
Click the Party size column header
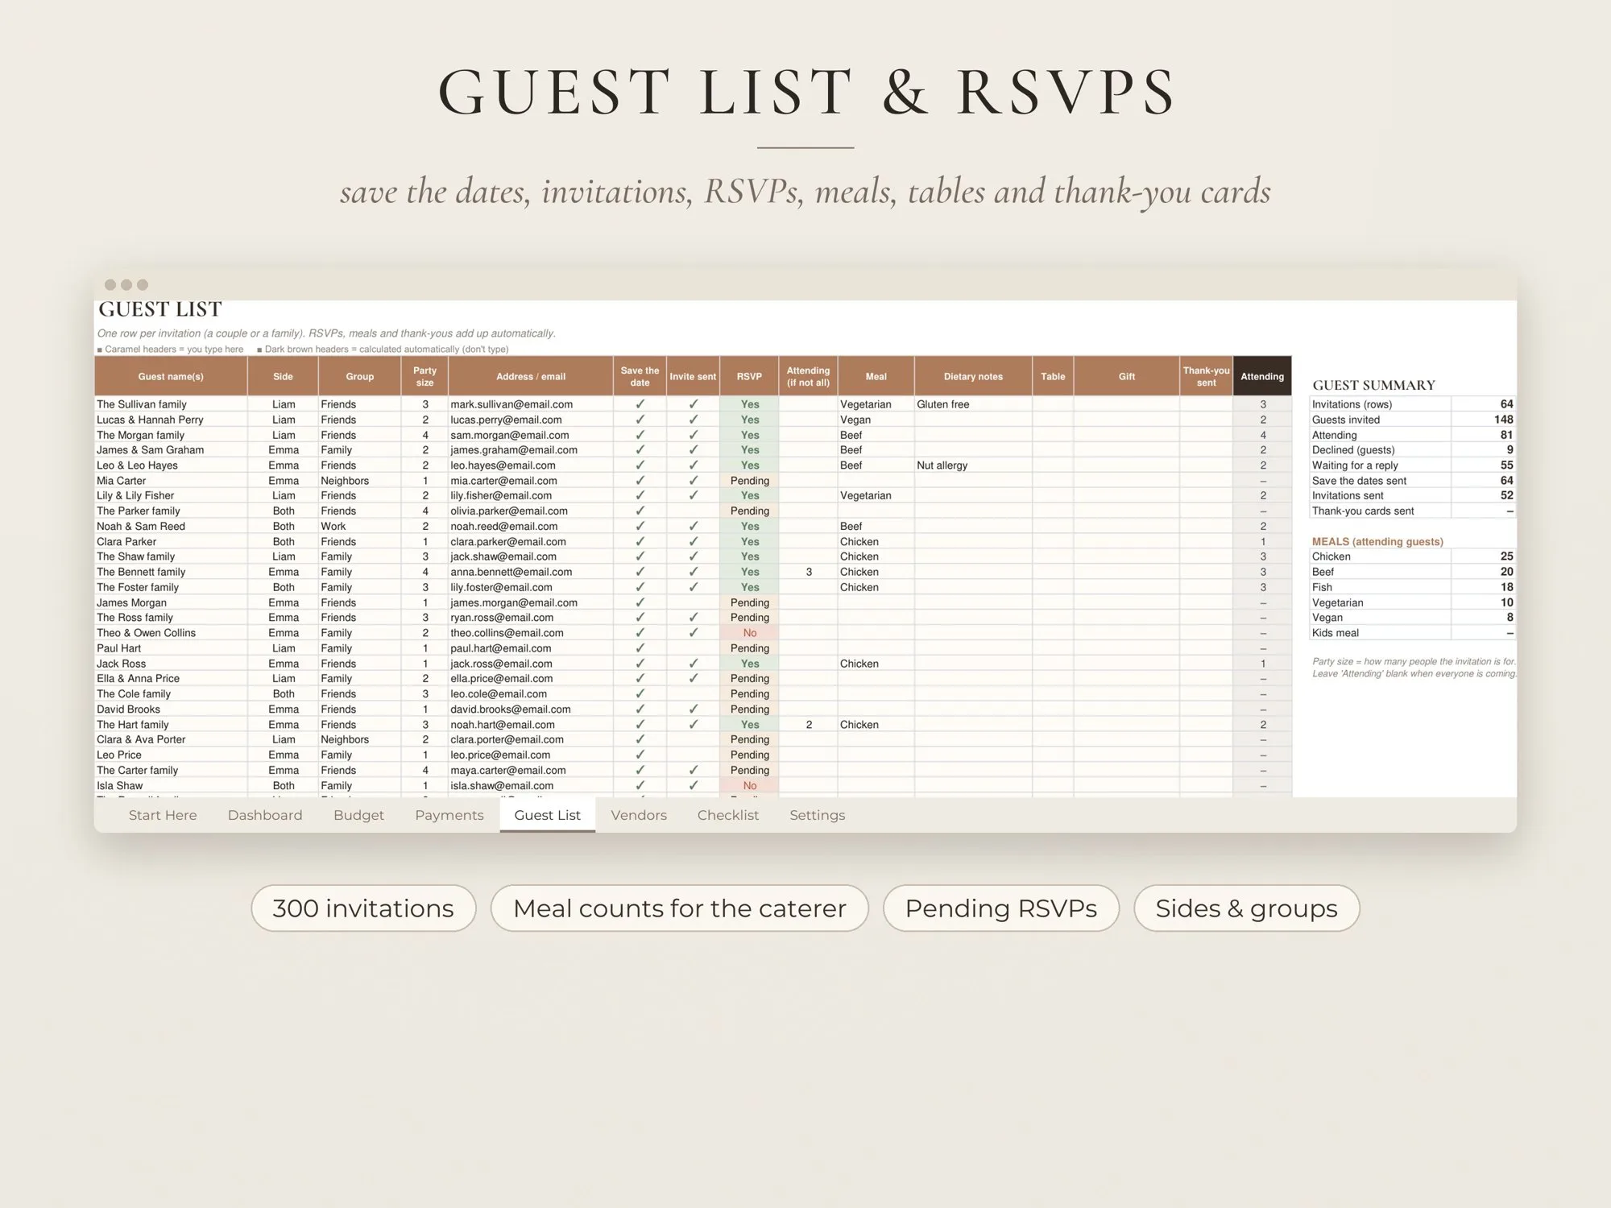[x=424, y=376]
